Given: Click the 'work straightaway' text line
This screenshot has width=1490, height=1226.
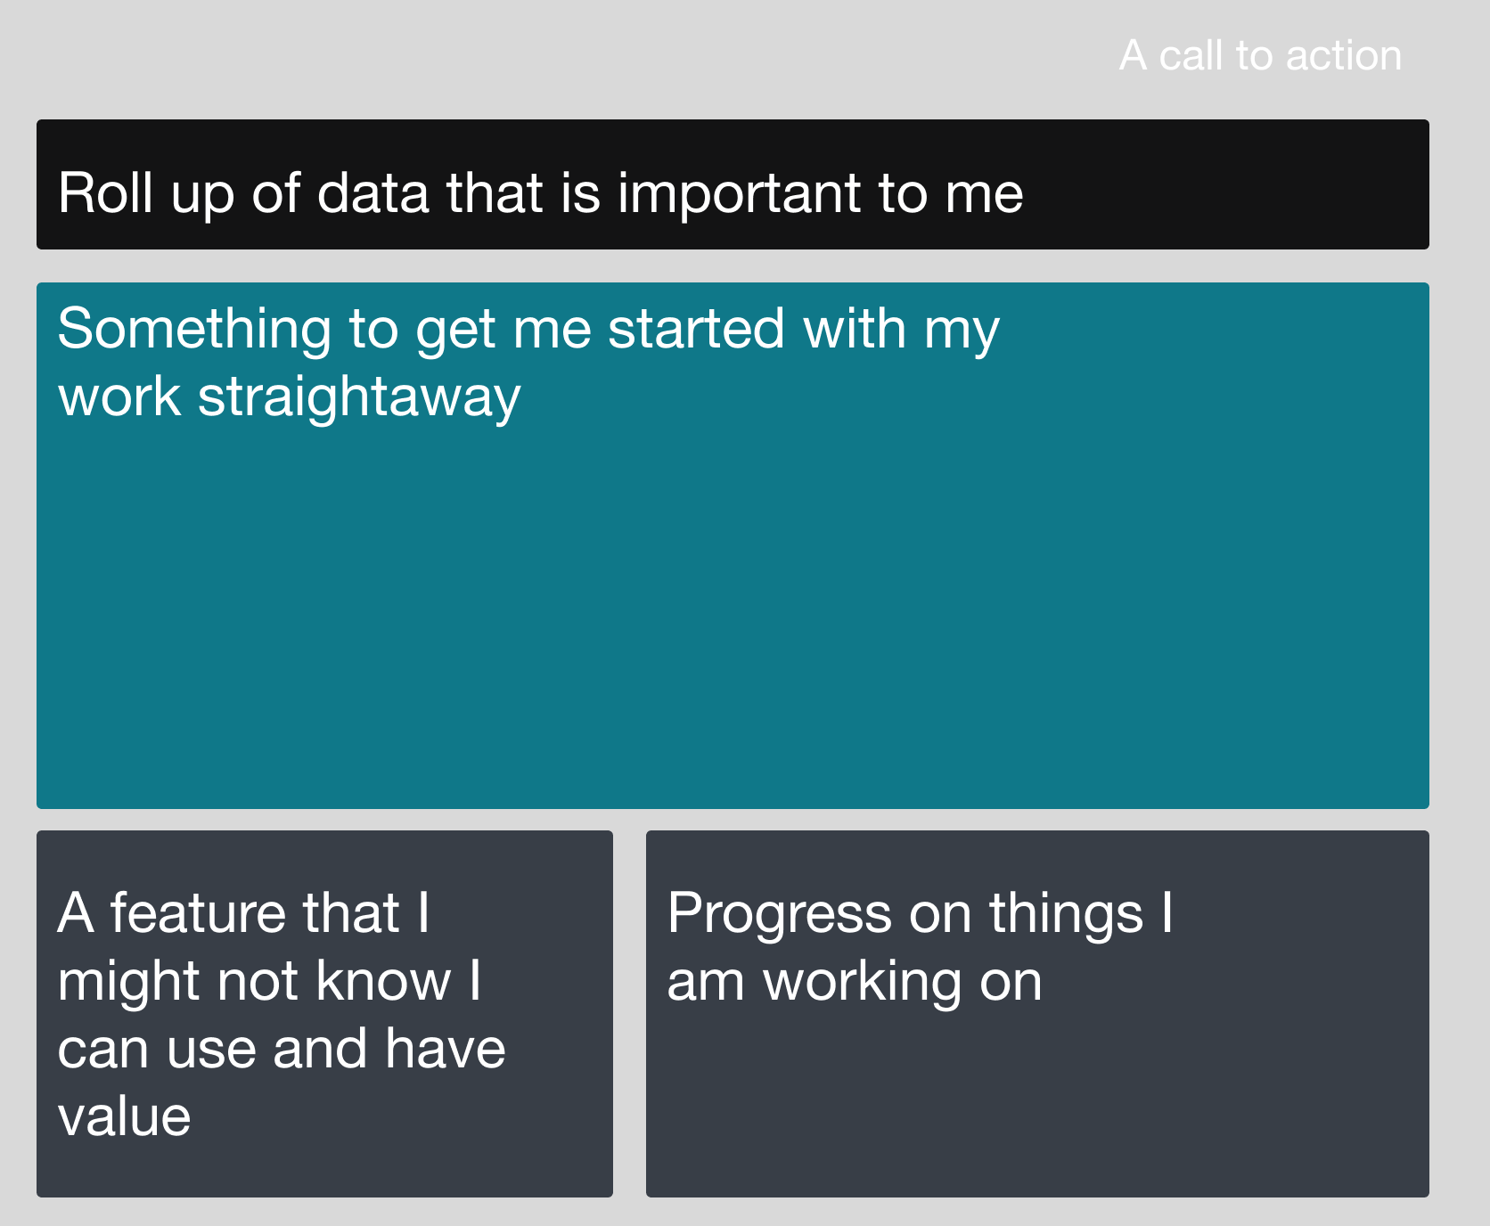Looking at the screenshot, I should 289,397.
